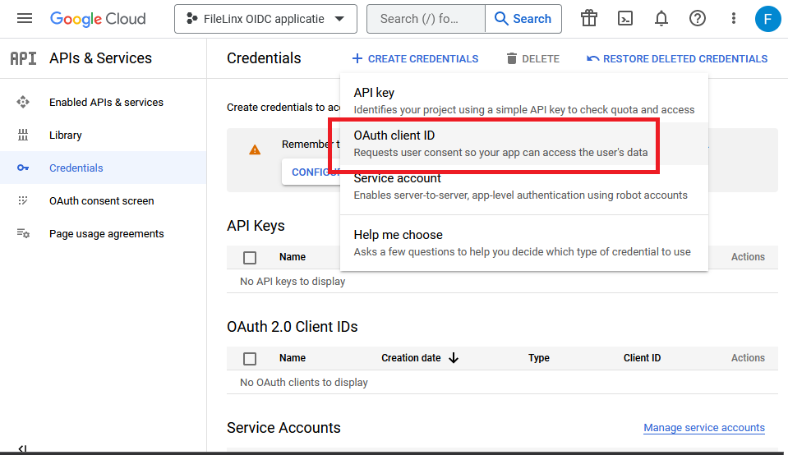
Task: Open the help question mark icon
Action: pyautogui.click(x=698, y=19)
